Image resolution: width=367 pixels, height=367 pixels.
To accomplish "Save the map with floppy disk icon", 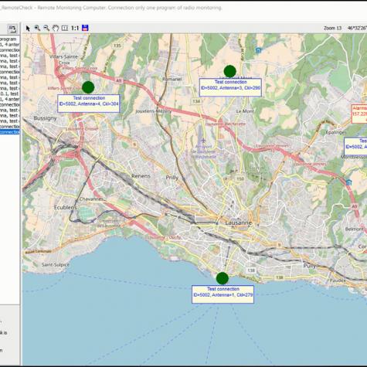I will coord(85,28).
